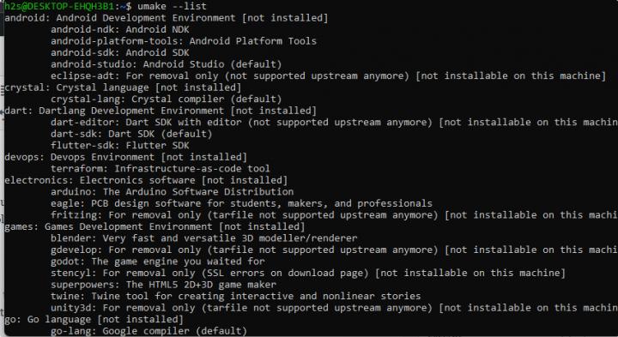Click the go-lang Google compiler entry
This screenshot has height=337, width=618.
point(148,331)
